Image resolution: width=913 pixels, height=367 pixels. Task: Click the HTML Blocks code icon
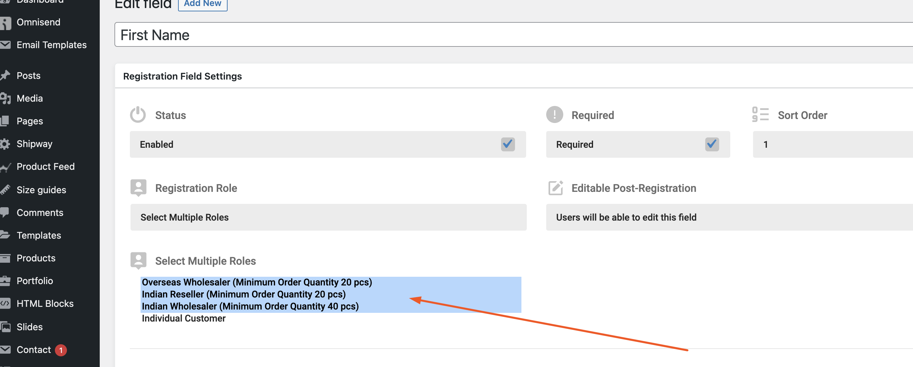point(5,303)
